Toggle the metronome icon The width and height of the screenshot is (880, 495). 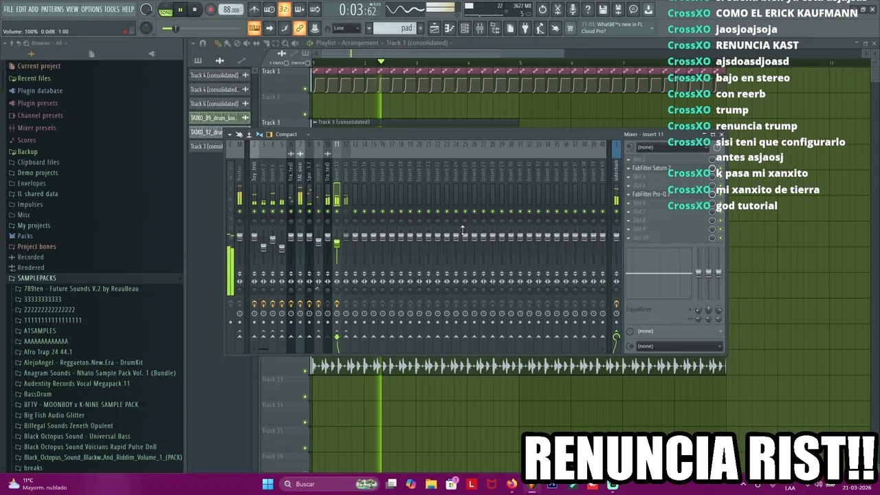point(254,10)
